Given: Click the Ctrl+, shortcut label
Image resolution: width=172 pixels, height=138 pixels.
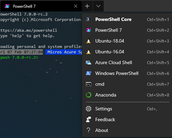Looking at the screenshot, I should click(x=152, y=109).
